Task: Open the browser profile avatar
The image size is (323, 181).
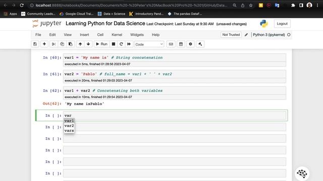Action: 309,6
